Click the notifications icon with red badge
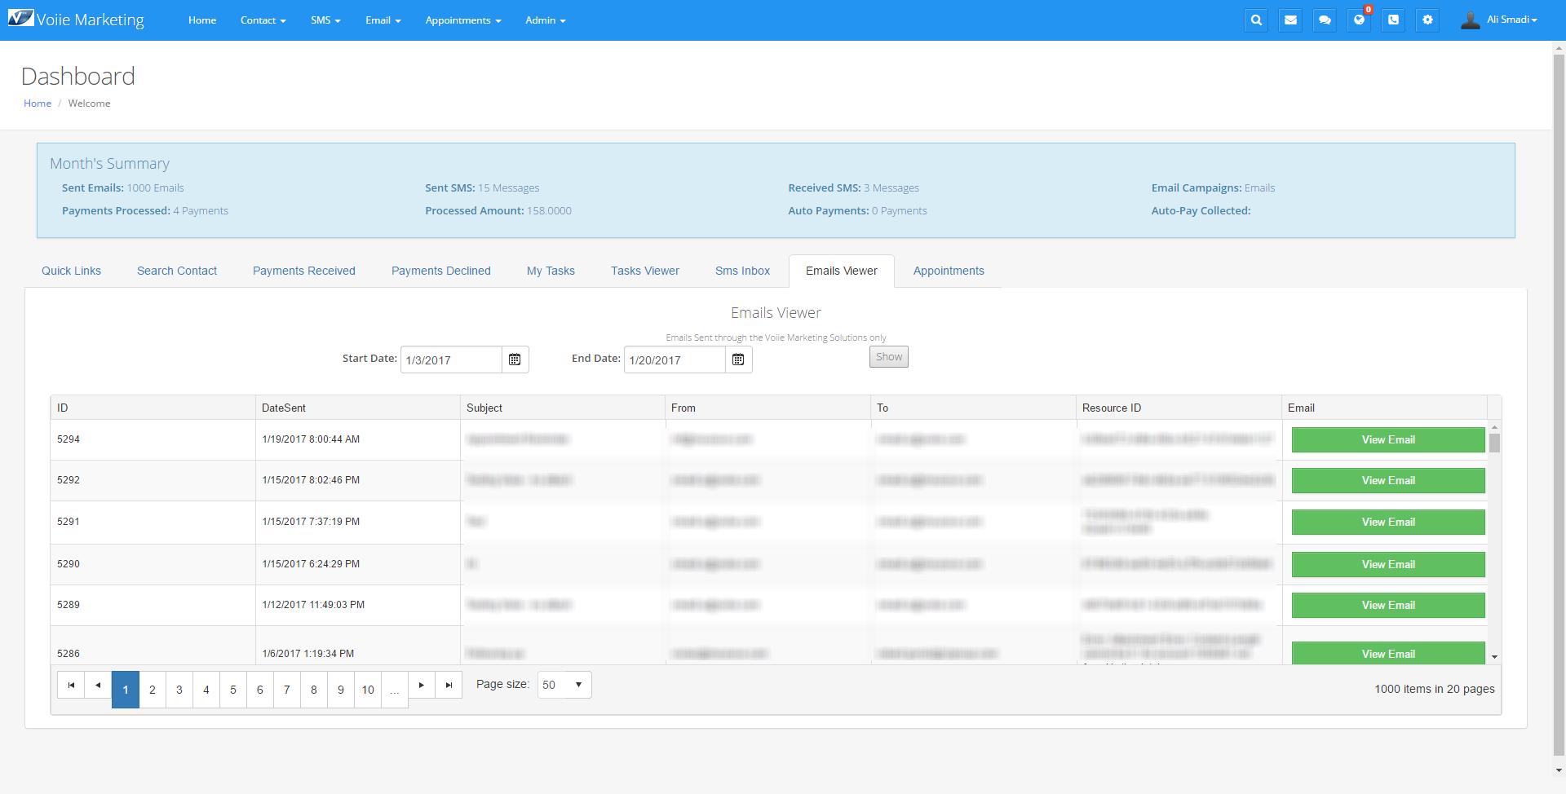1566x794 pixels. (1359, 20)
